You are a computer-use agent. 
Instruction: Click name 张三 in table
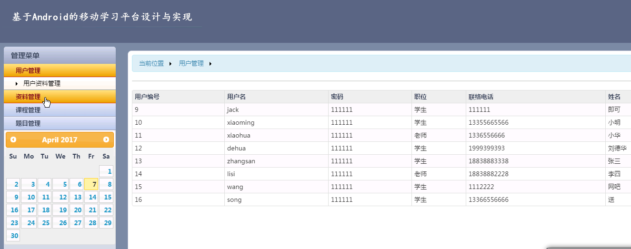pyautogui.click(x=614, y=161)
